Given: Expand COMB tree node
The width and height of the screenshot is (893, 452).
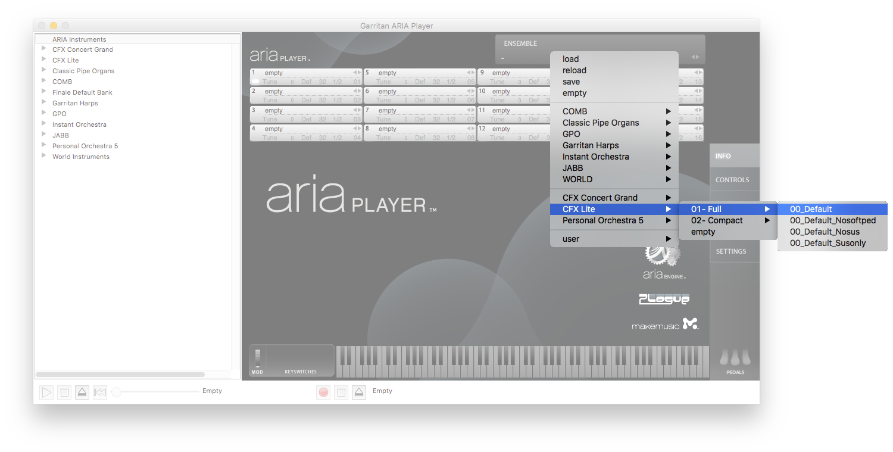Looking at the screenshot, I should coord(44,81).
